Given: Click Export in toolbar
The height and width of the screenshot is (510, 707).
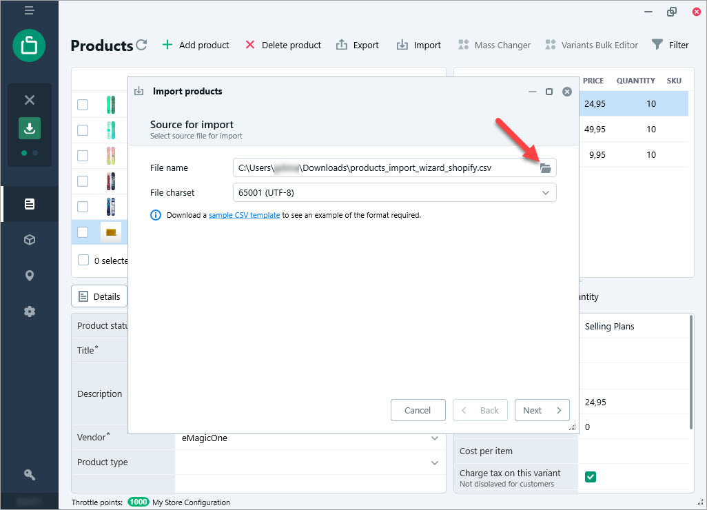Looking at the screenshot, I should (358, 45).
